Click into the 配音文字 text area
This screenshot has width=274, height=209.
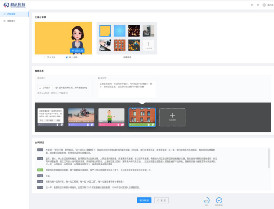coord(127,90)
